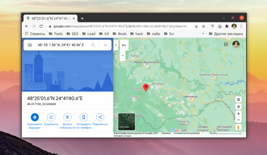Screen dimensions: 267x155
Task: Clear the coordinates search with X
Action: click(105, 45)
